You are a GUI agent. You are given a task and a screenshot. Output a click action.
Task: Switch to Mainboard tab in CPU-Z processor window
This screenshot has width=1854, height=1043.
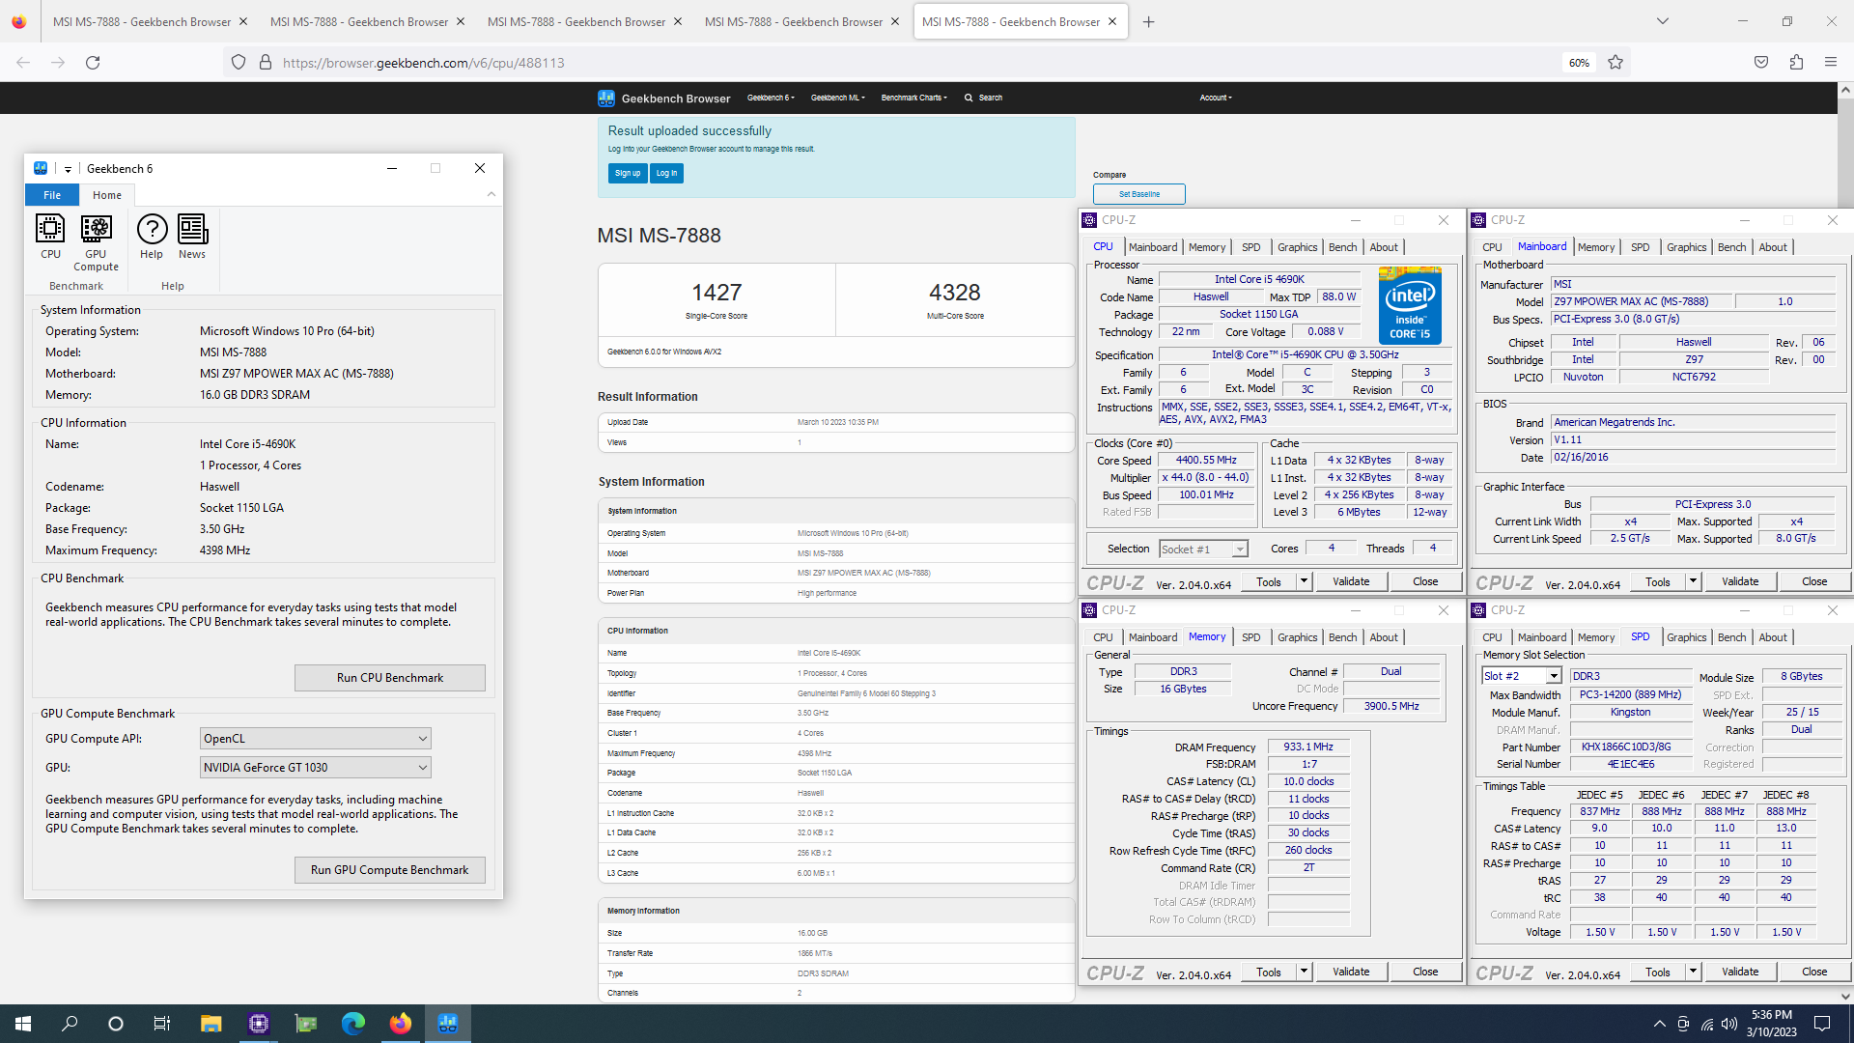pyautogui.click(x=1153, y=247)
